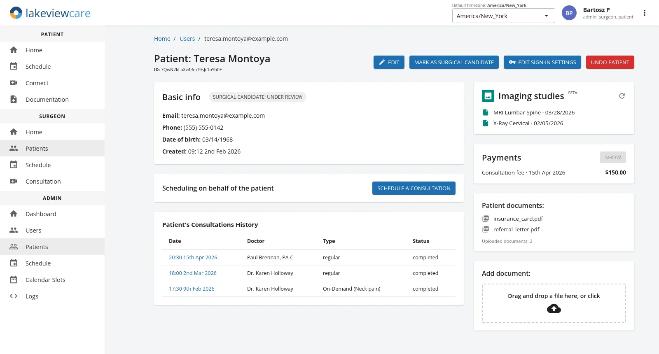The width and height of the screenshot is (659, 354).
Task: Click the Logs code brackets icon
Action: coord(14,296)
